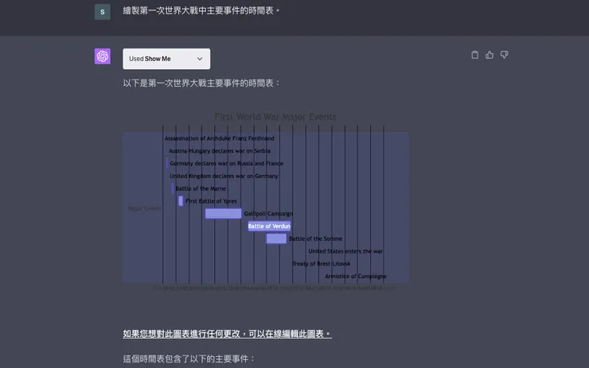Click the intro line 以下是第一次世界大戰主要事件的時間表
The width and height of the screenshot is (589, 368).
[201, 83]
